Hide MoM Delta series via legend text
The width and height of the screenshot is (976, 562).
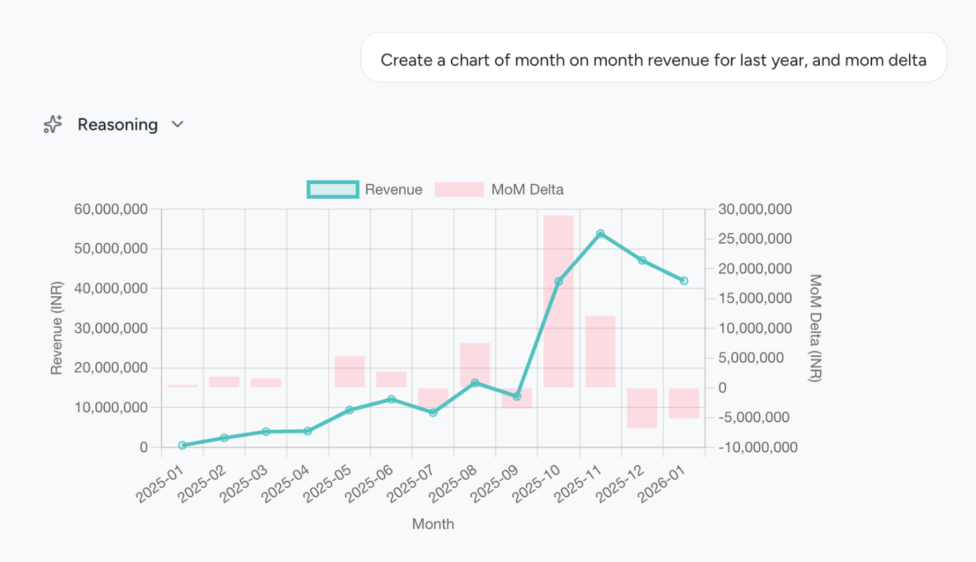pos(527,189)
